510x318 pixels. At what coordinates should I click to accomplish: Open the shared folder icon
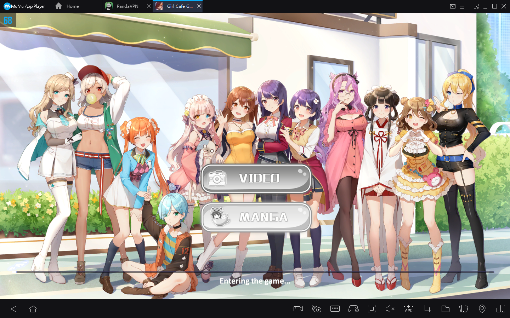tap(446, 309)
